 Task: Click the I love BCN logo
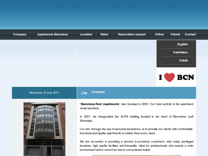(176, 77)
